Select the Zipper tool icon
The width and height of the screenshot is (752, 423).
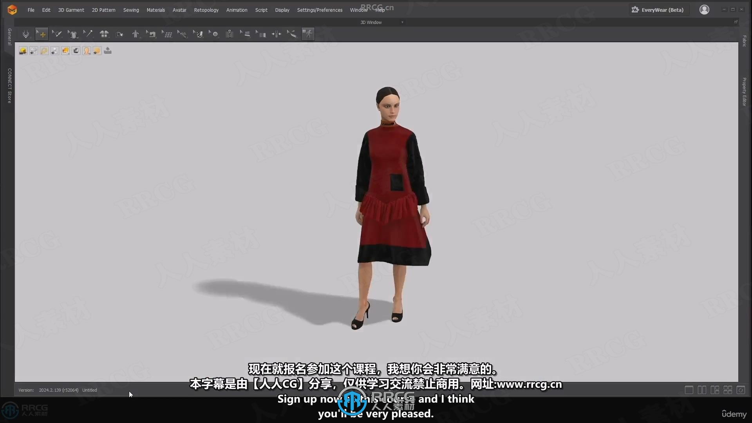point(230,34)
